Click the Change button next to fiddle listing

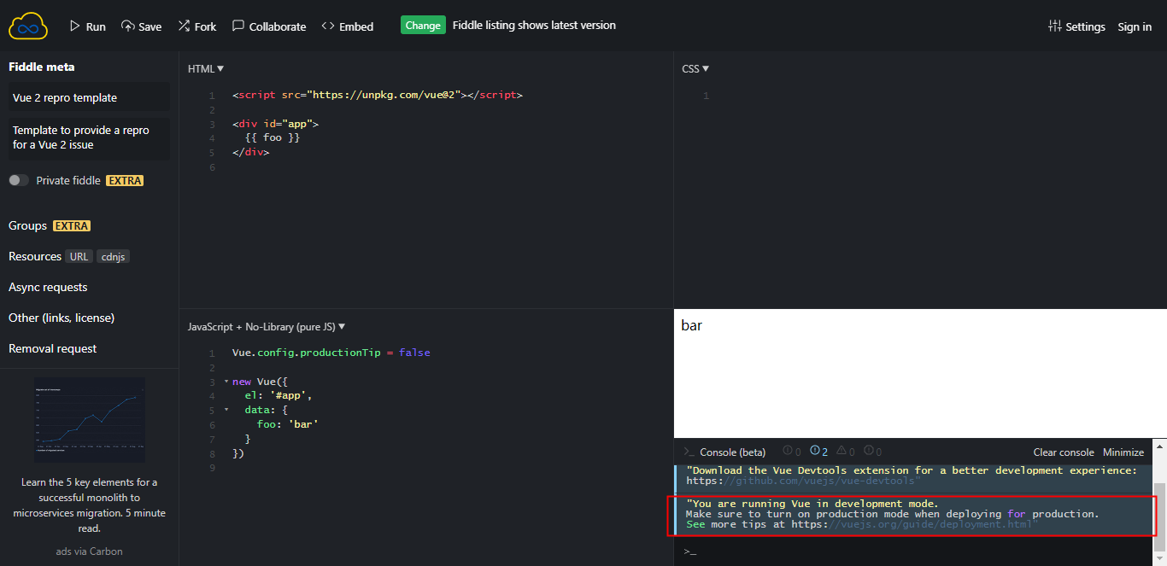423,25
